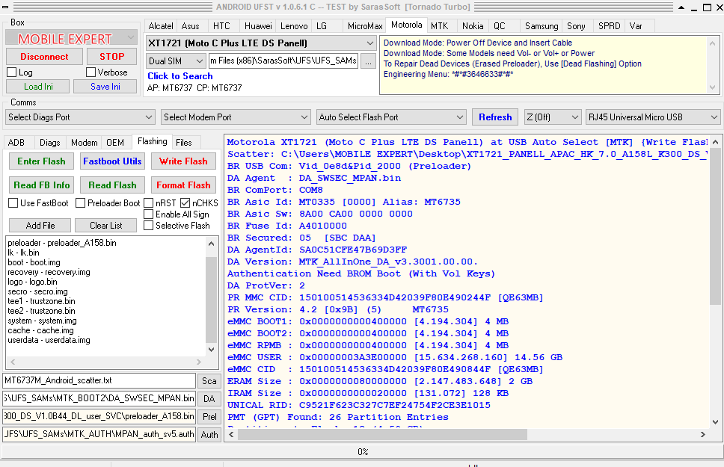Switch to the Huawei tab
This screenshot has height=467, width=724.
click(258, 26)
